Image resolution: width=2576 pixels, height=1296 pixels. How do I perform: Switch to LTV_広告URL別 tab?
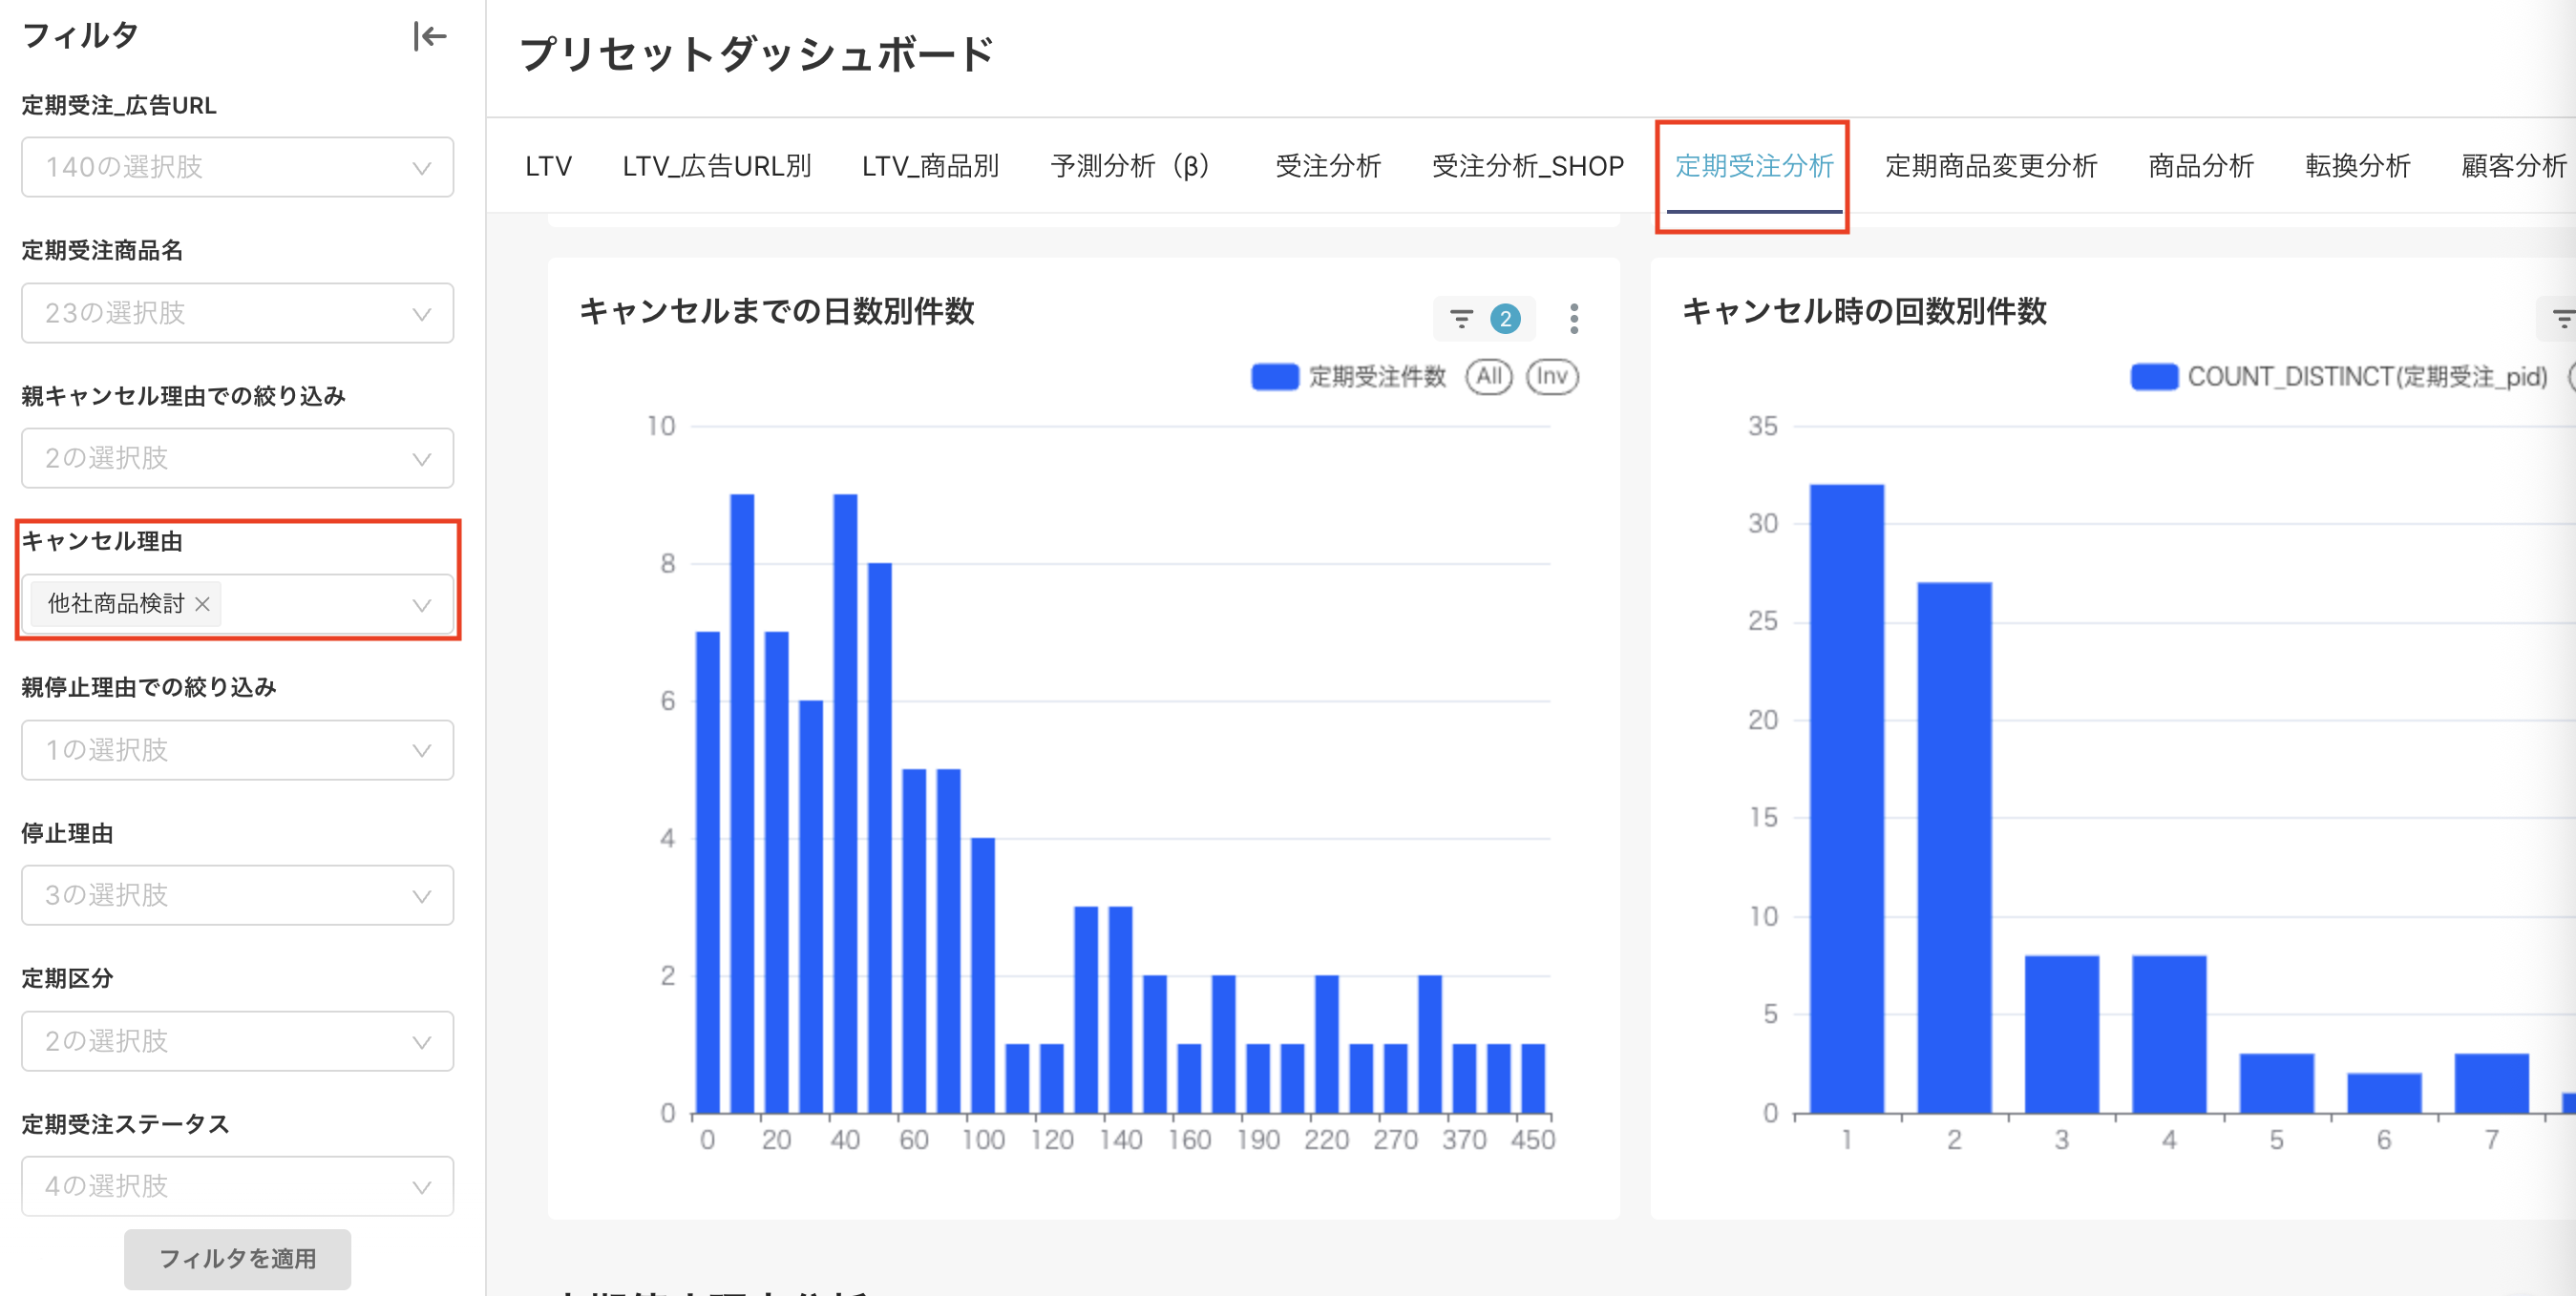(x=716, y=166)
